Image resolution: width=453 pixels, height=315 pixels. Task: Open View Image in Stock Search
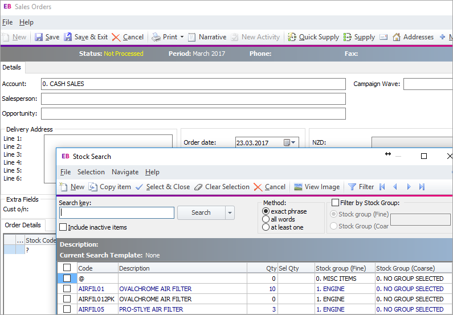(x=298, y=187)
